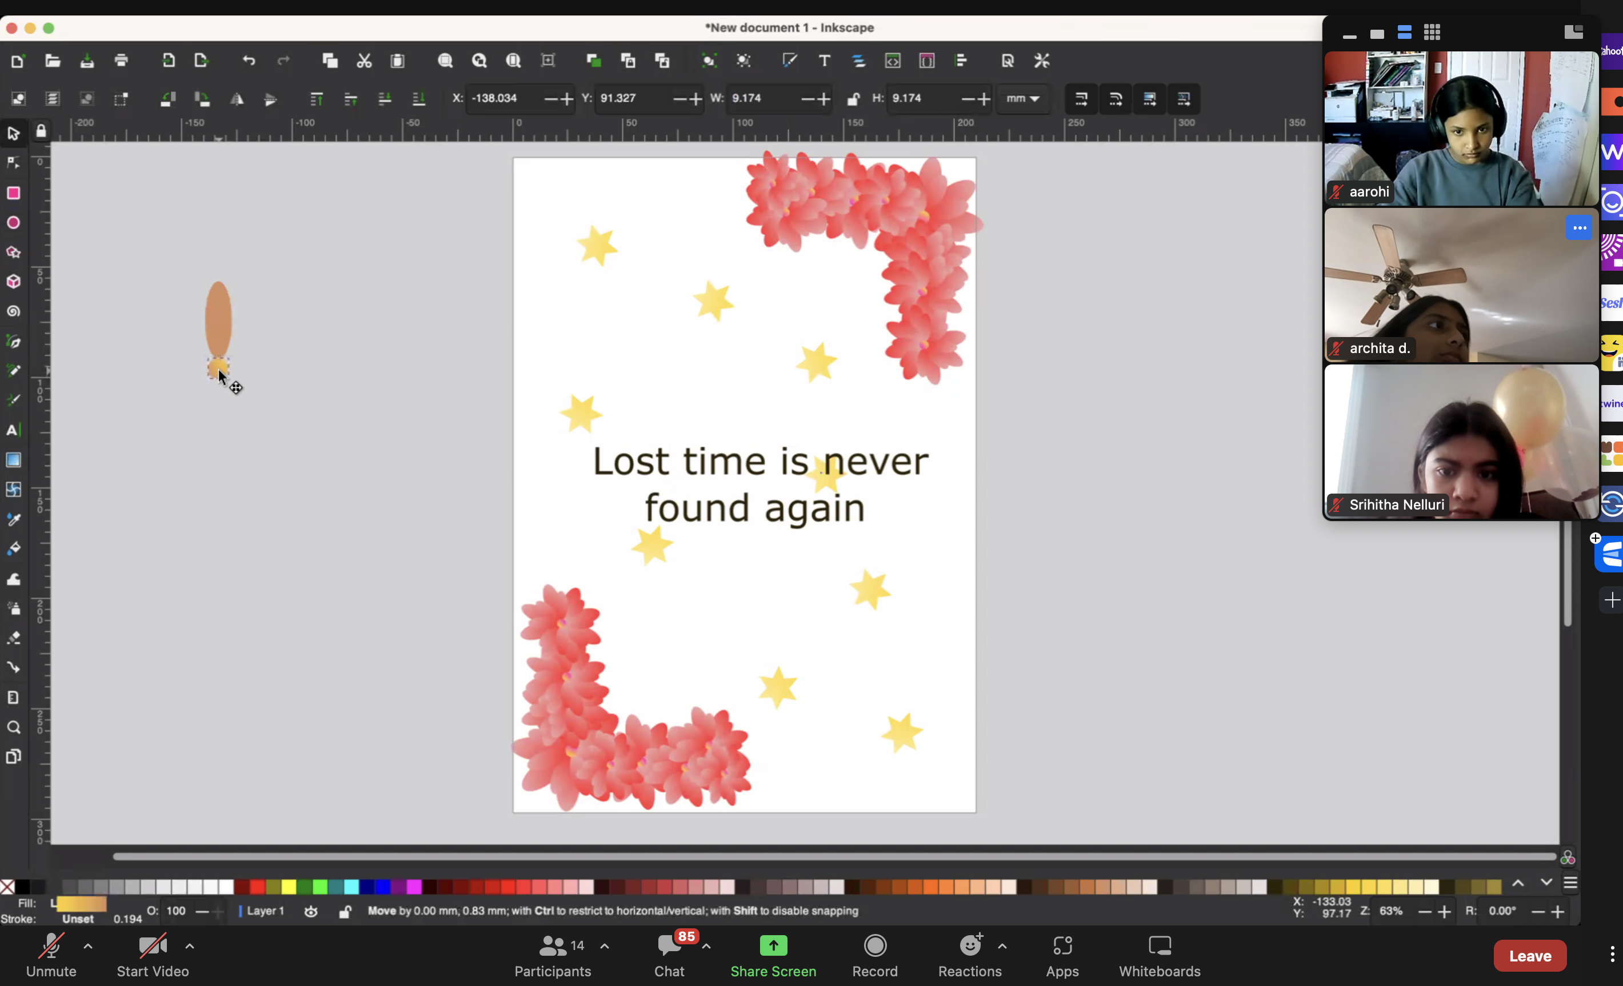Select the Rectangle tool in toolbox

(13, 193)
